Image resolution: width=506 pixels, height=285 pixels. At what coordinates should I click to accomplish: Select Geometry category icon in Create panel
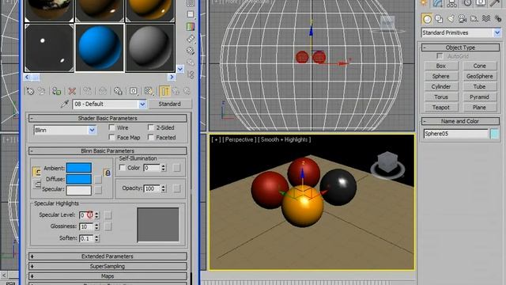(x=427, y=19)
